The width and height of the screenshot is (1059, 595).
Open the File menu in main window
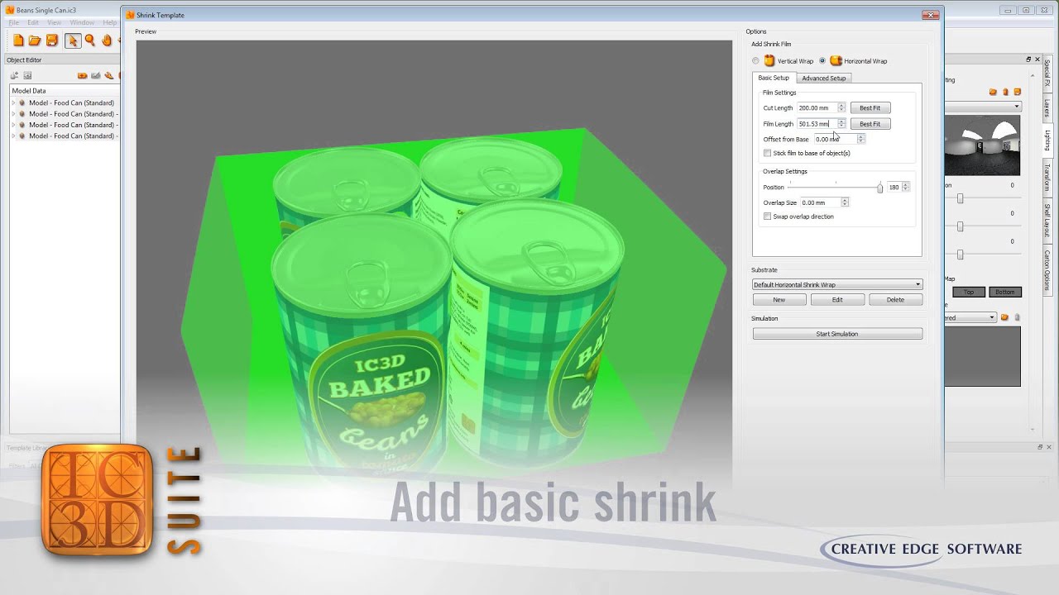[x=14, y=22]
